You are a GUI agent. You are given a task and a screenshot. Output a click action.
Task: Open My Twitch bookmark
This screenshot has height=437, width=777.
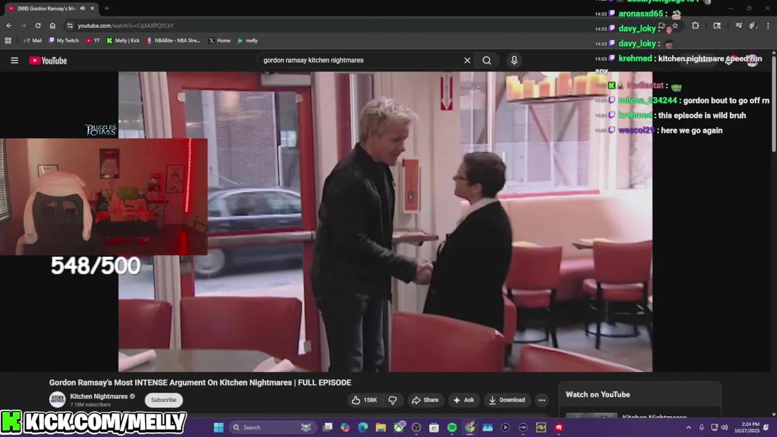(x=63, y=41)
